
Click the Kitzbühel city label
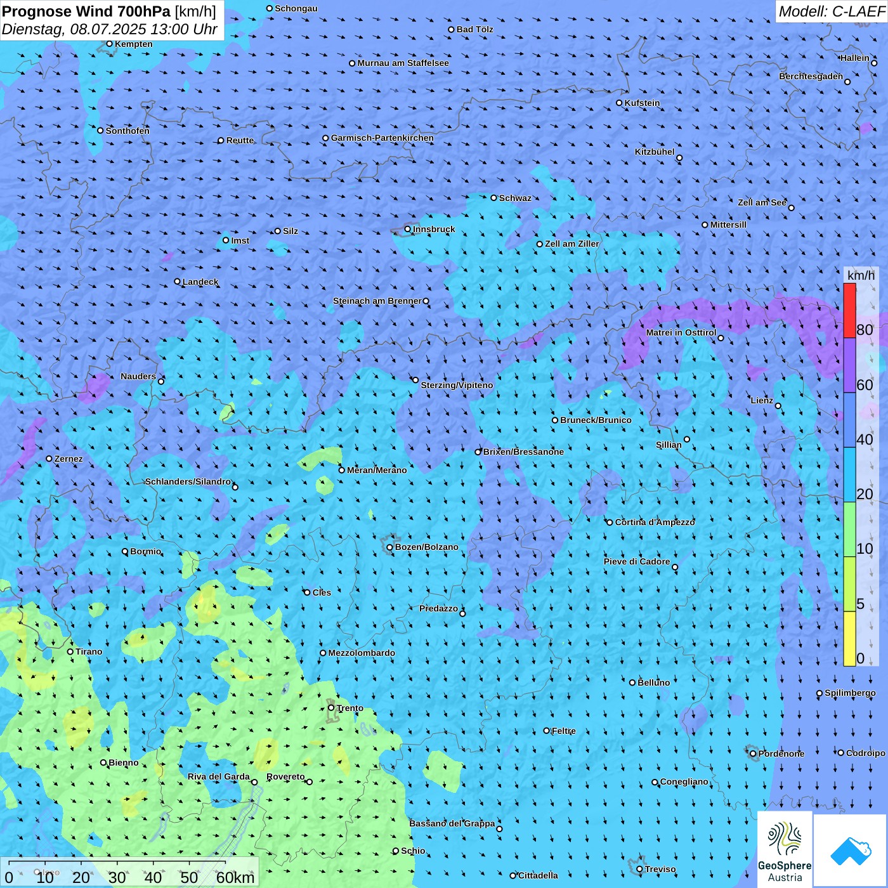point(655,152)
